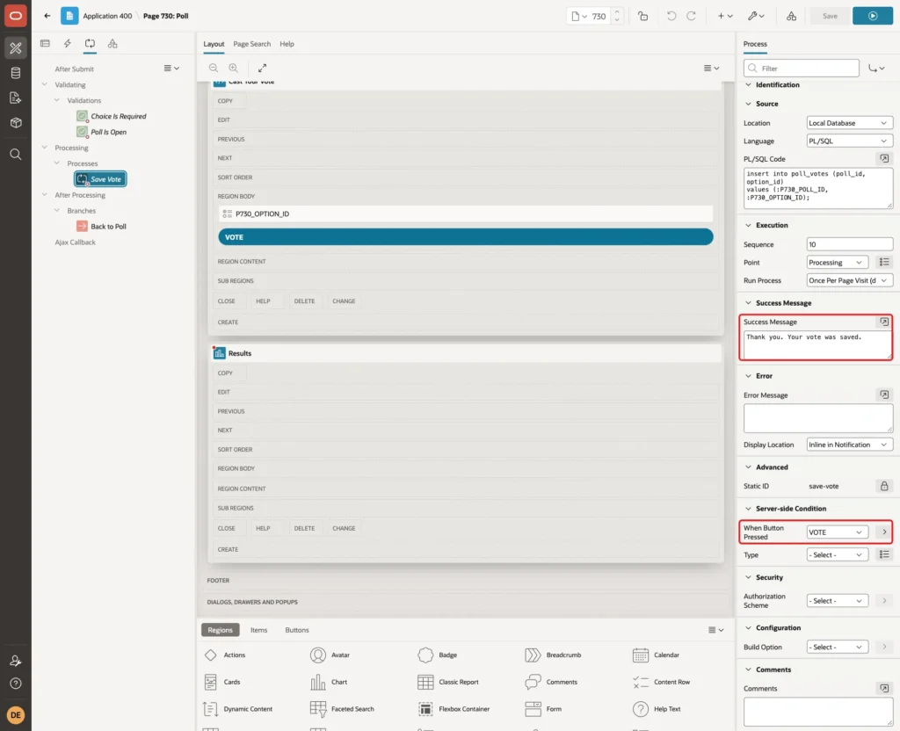Collapse the Success Message section
Viewport: 900px width, 731px height.
pos(748,303)
